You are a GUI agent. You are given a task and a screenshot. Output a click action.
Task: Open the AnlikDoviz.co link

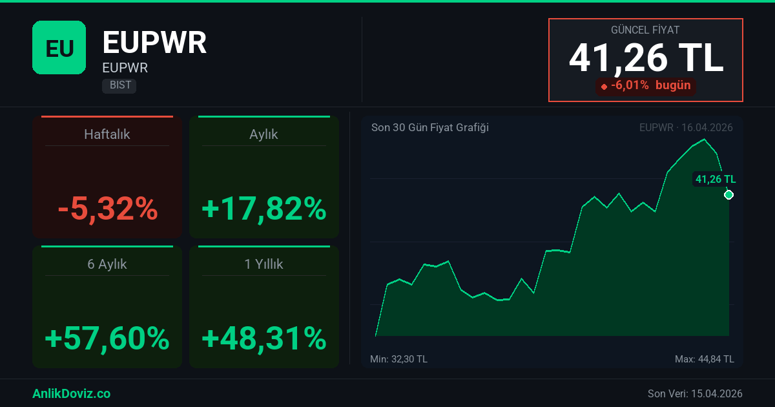pos(71,393)
